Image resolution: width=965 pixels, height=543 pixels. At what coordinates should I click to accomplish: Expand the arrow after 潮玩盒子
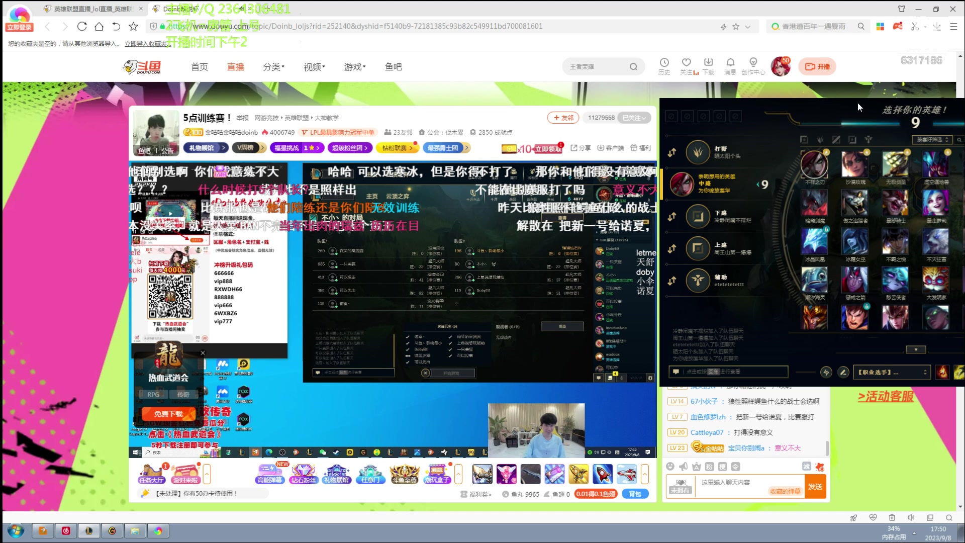click(x=458, y=474)
